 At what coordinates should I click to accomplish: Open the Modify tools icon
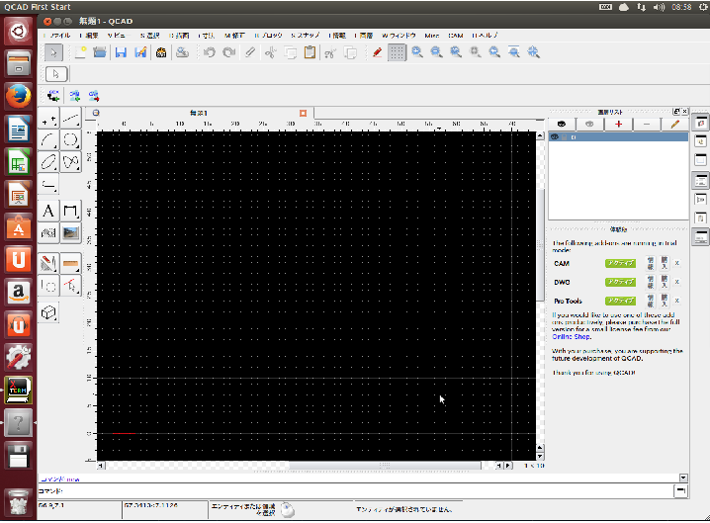[48, 264]
